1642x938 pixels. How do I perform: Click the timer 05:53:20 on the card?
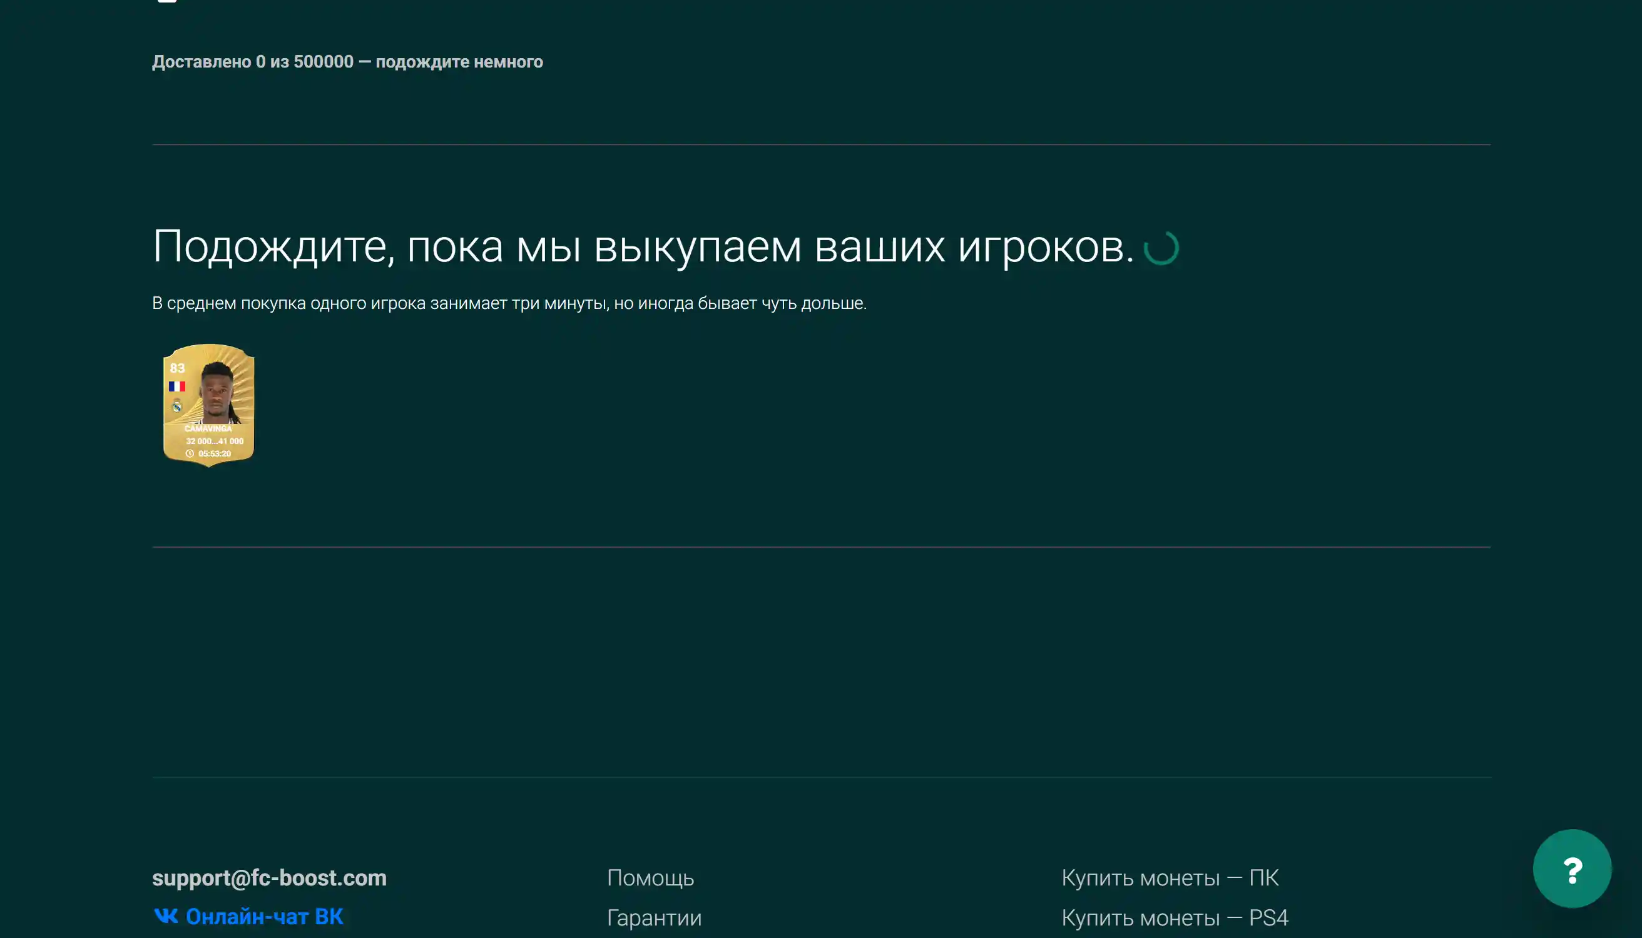coord(216,454)
